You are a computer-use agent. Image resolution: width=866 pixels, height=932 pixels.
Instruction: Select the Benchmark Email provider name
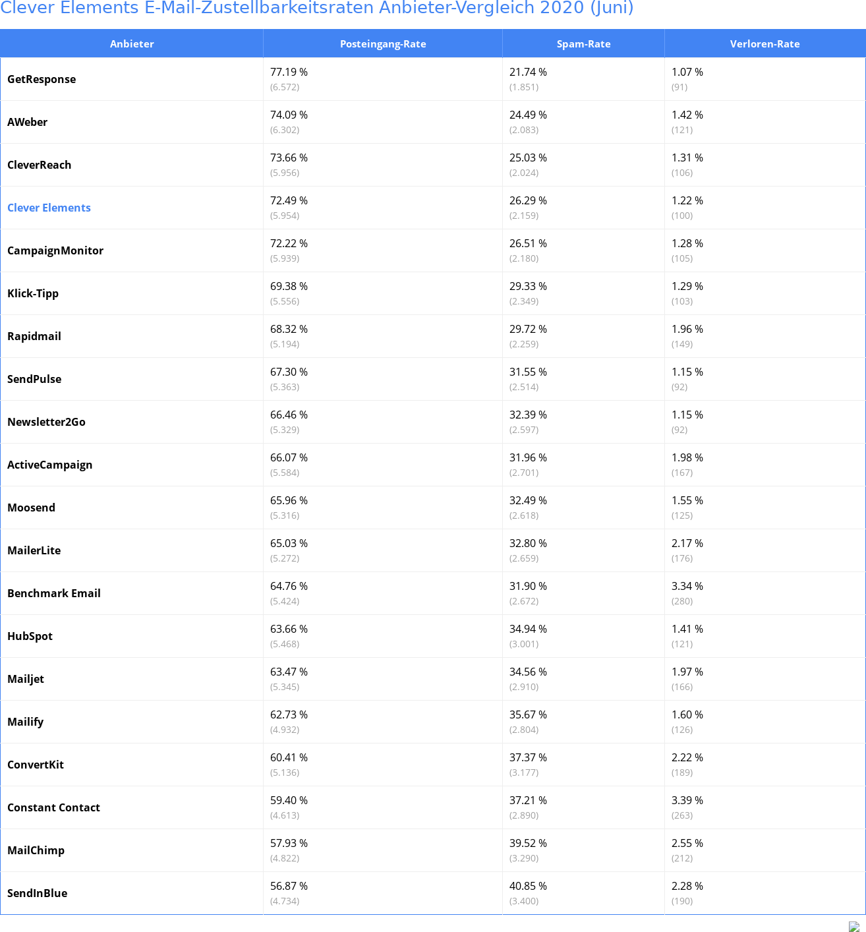(54, 593)
